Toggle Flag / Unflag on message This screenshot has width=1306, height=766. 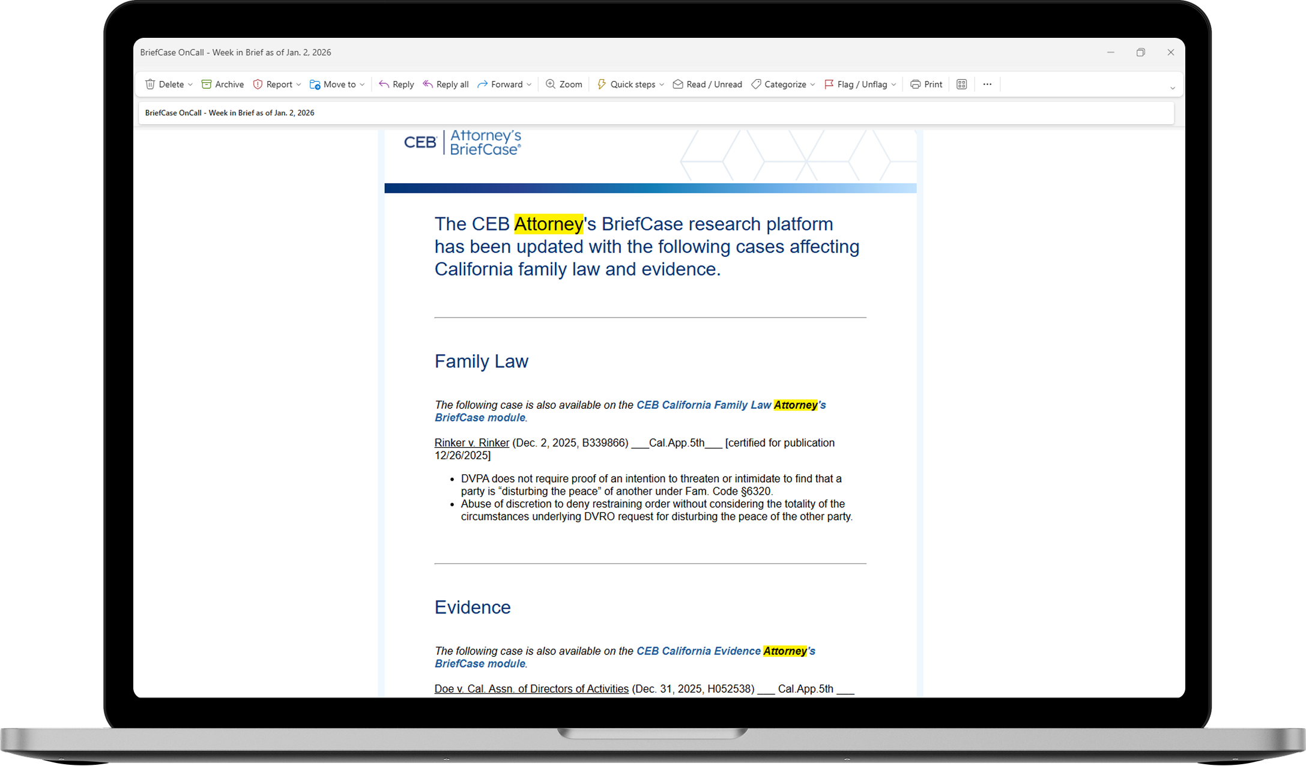[856, 85]
